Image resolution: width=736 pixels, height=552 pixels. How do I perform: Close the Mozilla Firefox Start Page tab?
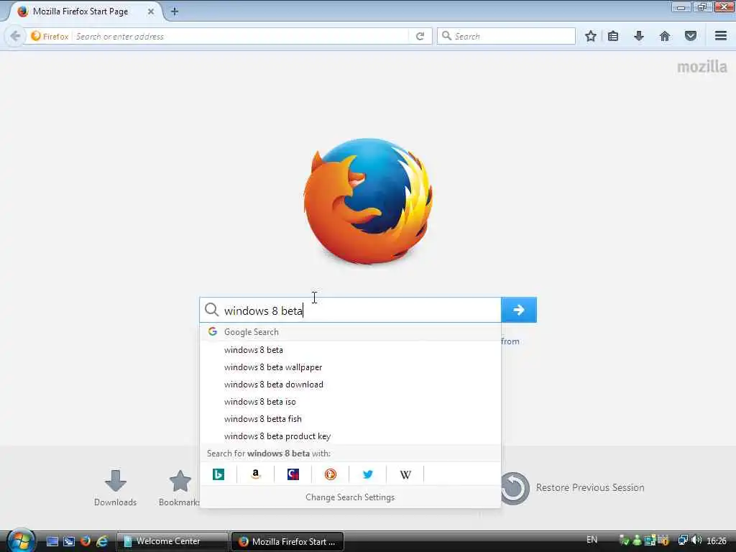[151, 11]
